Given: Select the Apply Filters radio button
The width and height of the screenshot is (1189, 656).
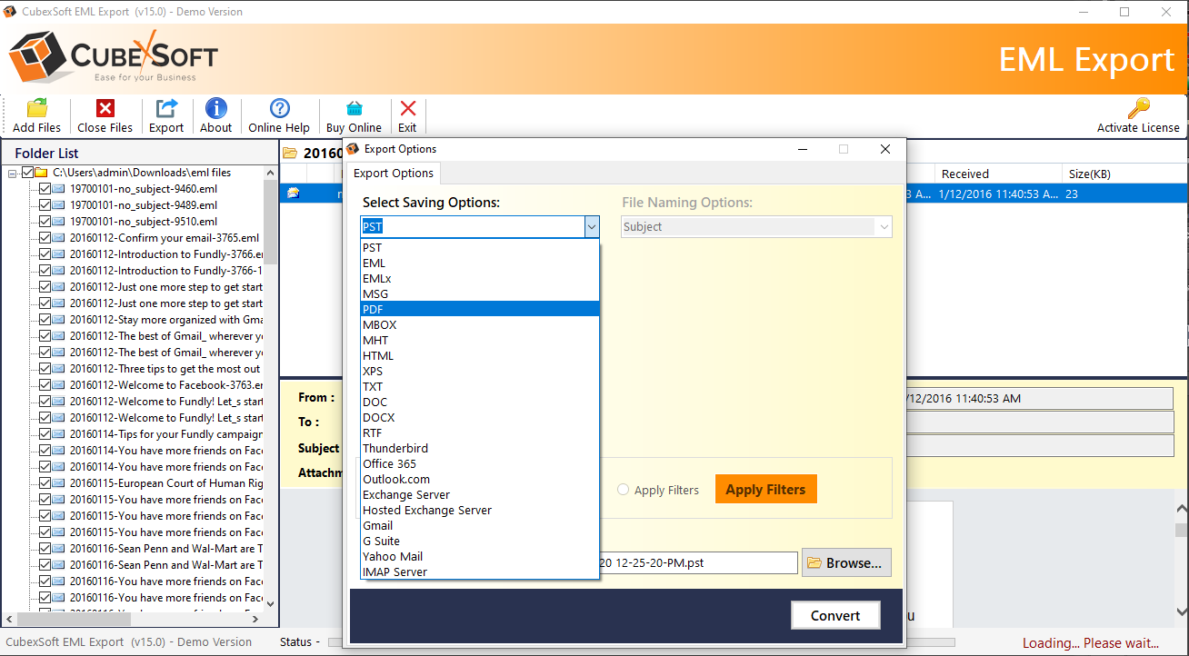Looking at the screenshot, I should [623, 490].
